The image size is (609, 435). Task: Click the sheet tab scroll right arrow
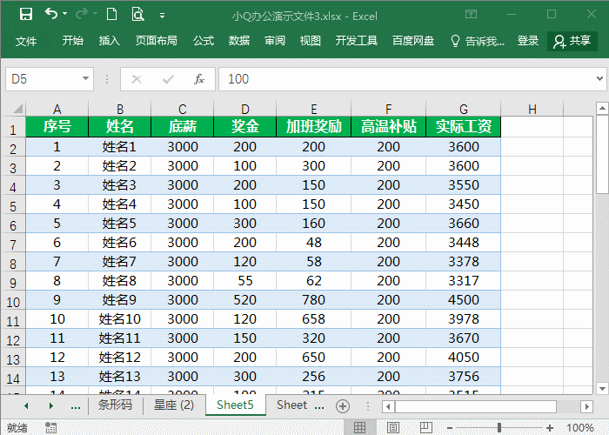click(50, 406)
